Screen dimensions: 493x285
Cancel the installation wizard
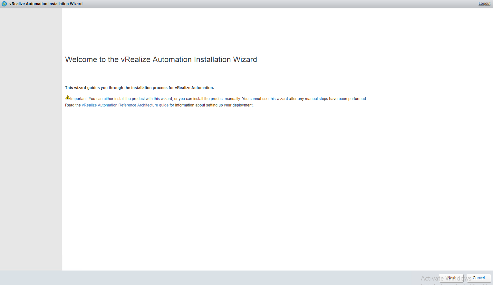coord(479,278)
